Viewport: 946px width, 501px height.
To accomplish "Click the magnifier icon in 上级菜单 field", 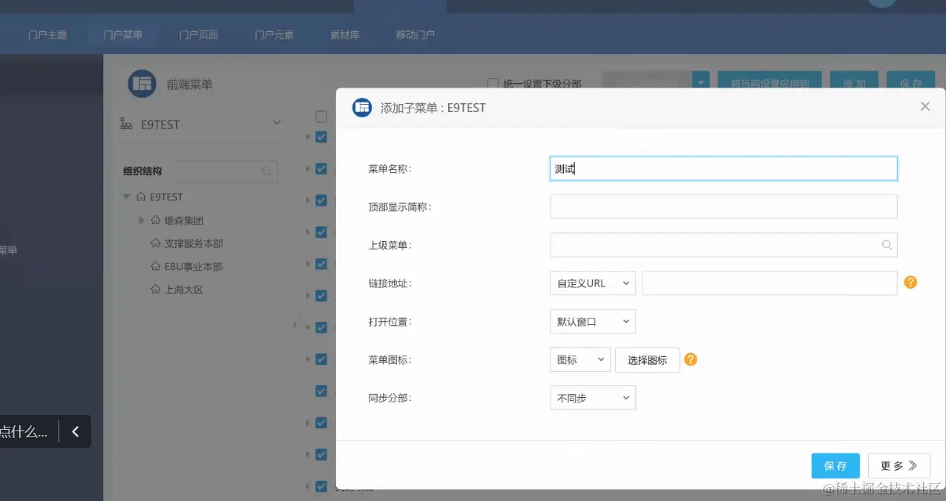I will coord(887,245).
